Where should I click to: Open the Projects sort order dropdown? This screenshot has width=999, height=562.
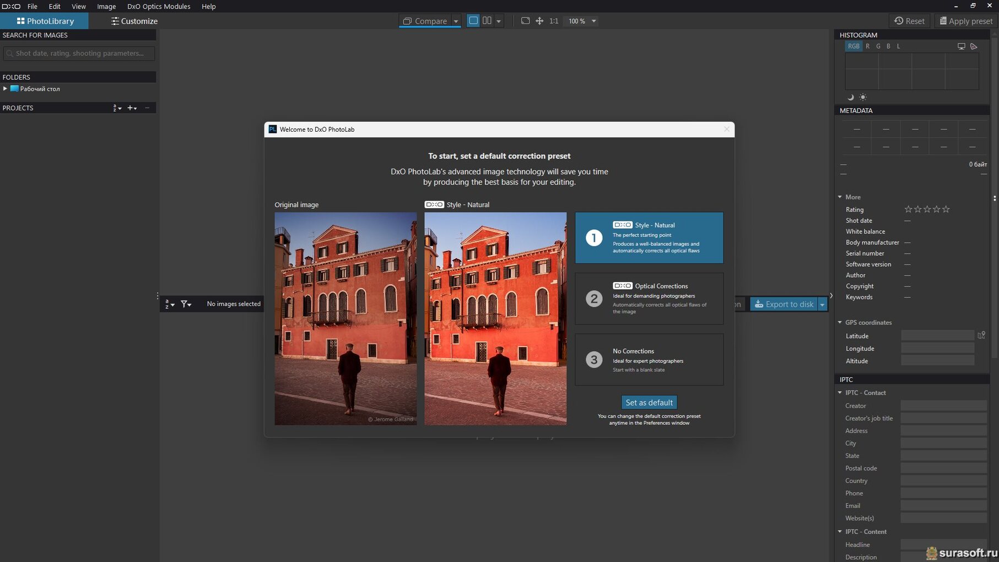117,108
